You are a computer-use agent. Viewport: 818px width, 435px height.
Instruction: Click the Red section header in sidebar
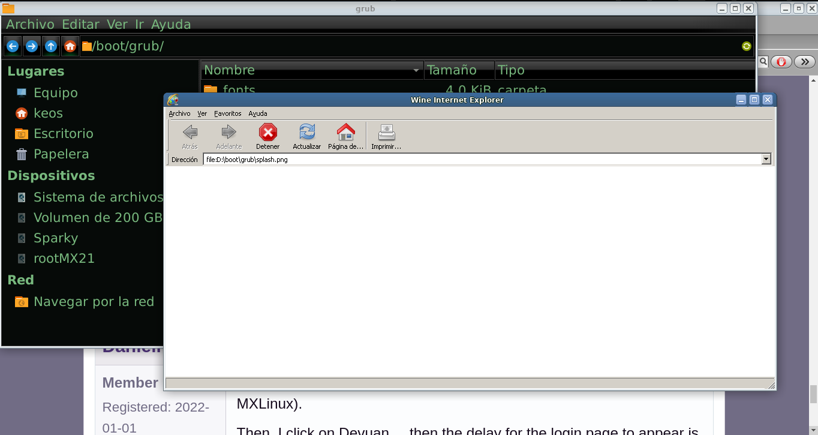(20, 280)
